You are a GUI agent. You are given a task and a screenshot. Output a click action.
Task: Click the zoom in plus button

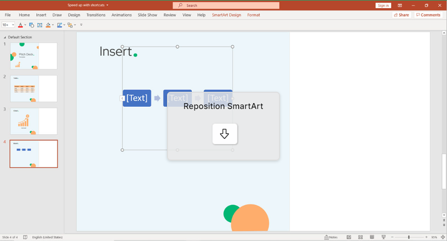(x=427, y=237)
